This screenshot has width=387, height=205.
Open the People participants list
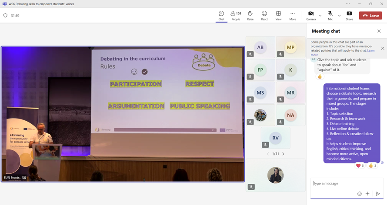coord(236,16)
